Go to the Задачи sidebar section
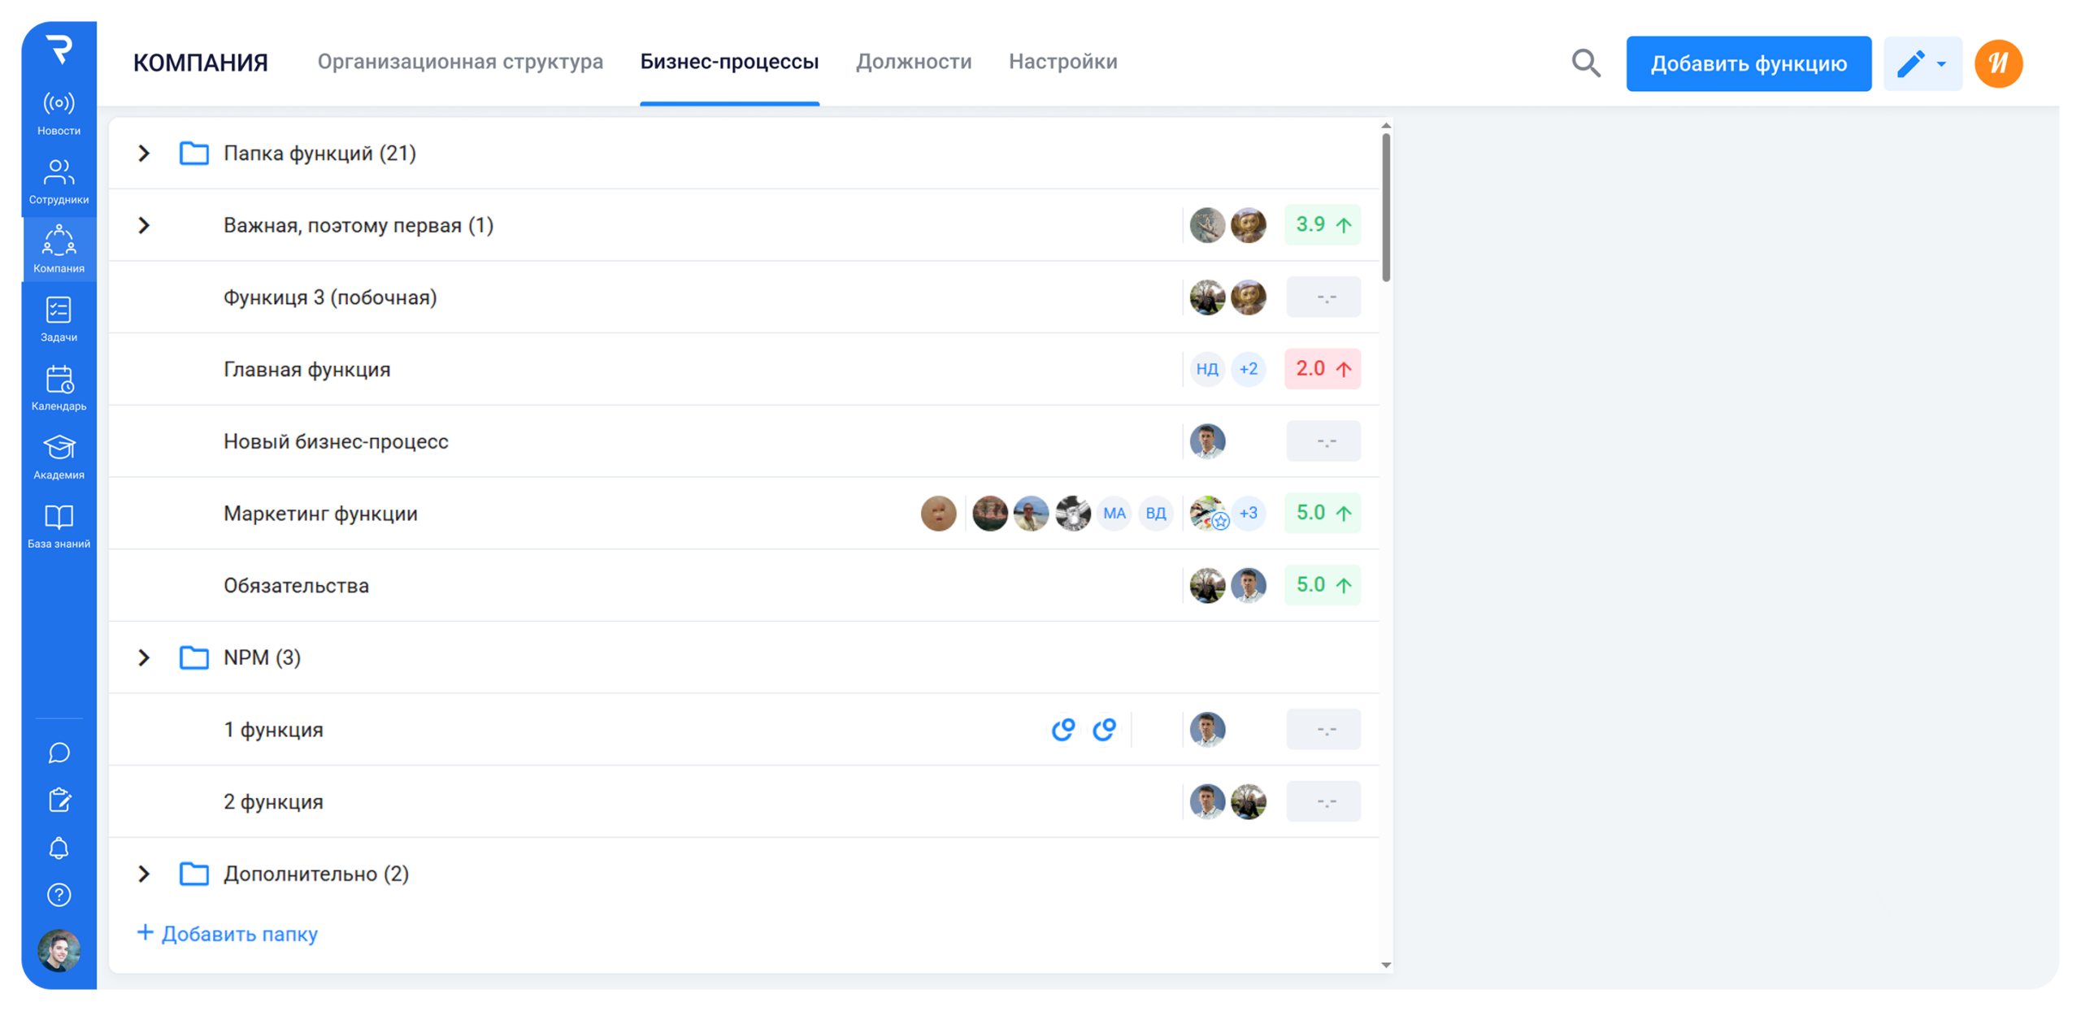Image resolution: width=2081 pixels, height=1011 pixels. click(59, 319)
